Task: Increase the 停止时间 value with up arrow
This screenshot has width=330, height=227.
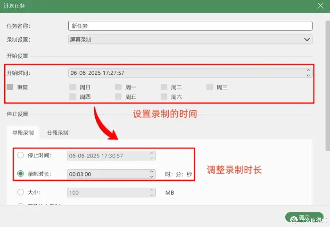Action: pos(152,153)
